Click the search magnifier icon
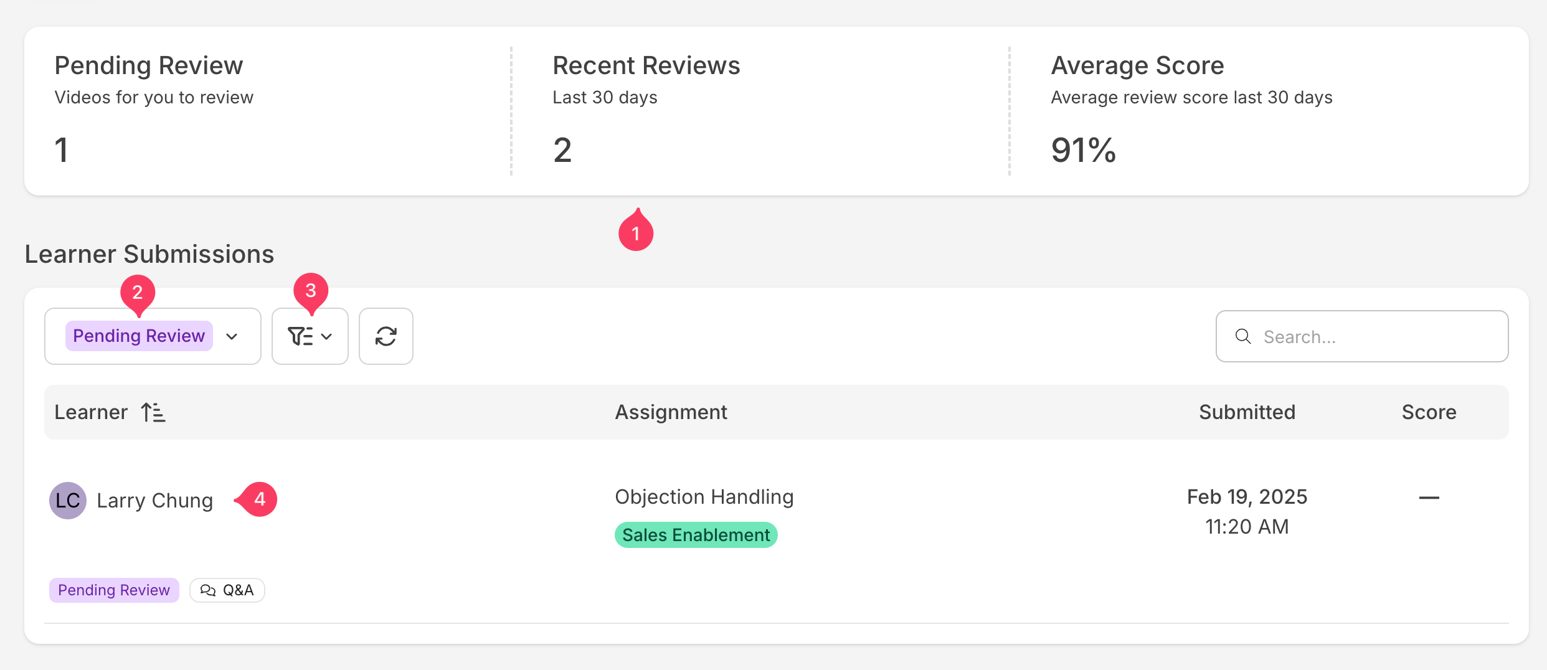Viewport: 1547px width, 670px height. click(1242, 336)
